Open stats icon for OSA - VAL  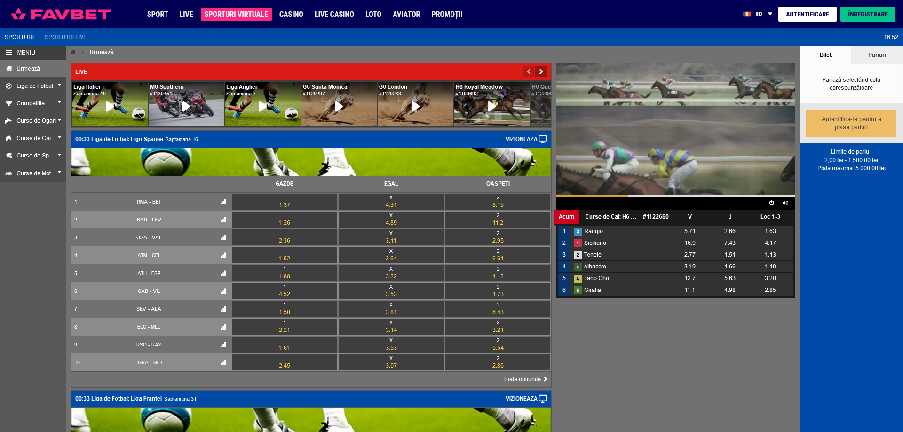pyautogui.click(x=223, y=237)
